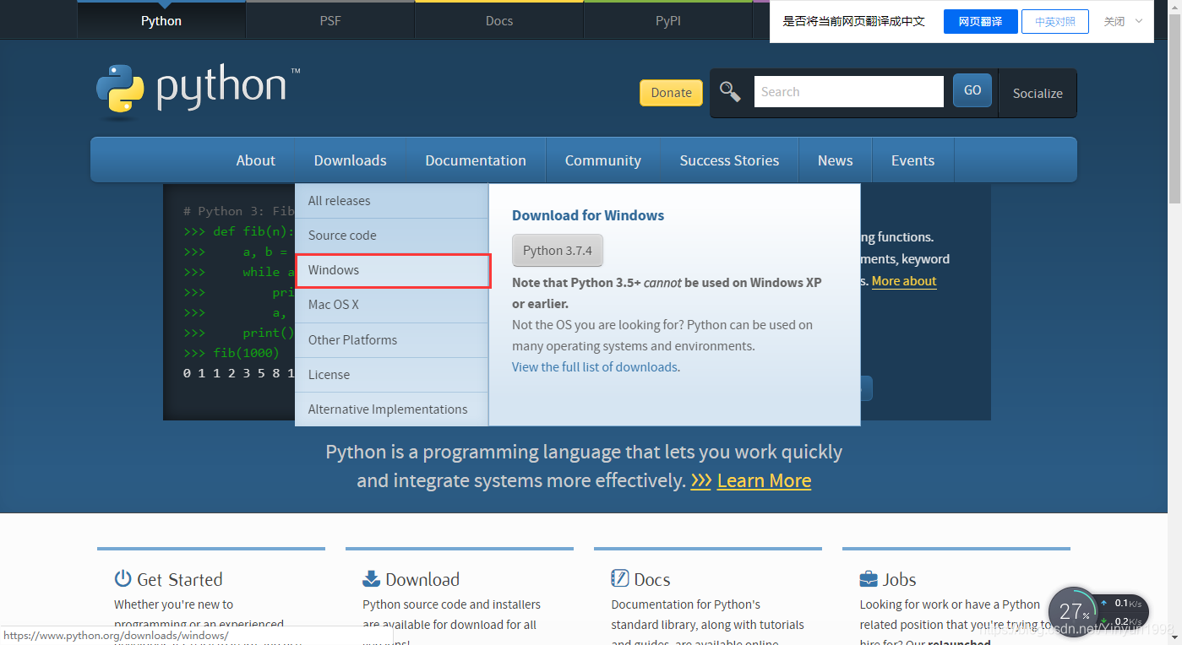Open the Documentation menu

[476, 160]
